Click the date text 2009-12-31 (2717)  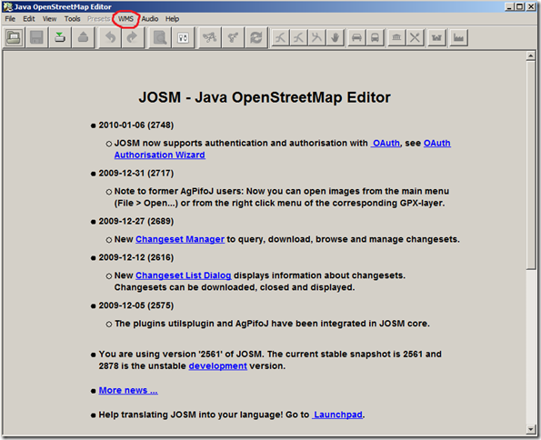pyautogui.click(x=136, y=173)
